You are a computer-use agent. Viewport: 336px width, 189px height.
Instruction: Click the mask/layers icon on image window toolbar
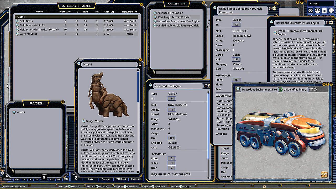tap(311, 89)
